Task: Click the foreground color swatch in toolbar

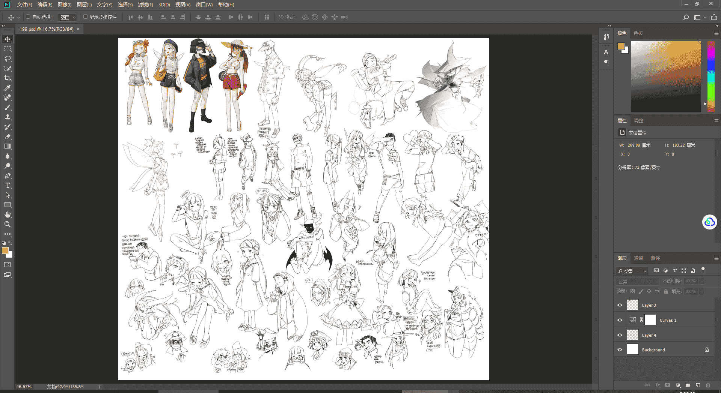Action: click(x=5, y=251)
